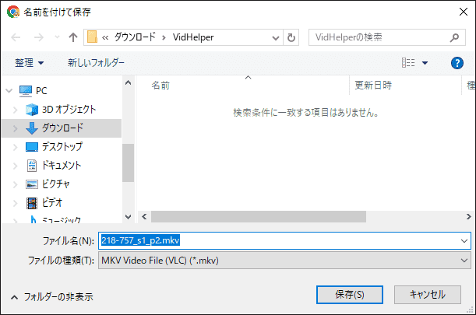This screenshot has height=315, width=476.
Task: Open help with the question mark icon
Action: 457,63
